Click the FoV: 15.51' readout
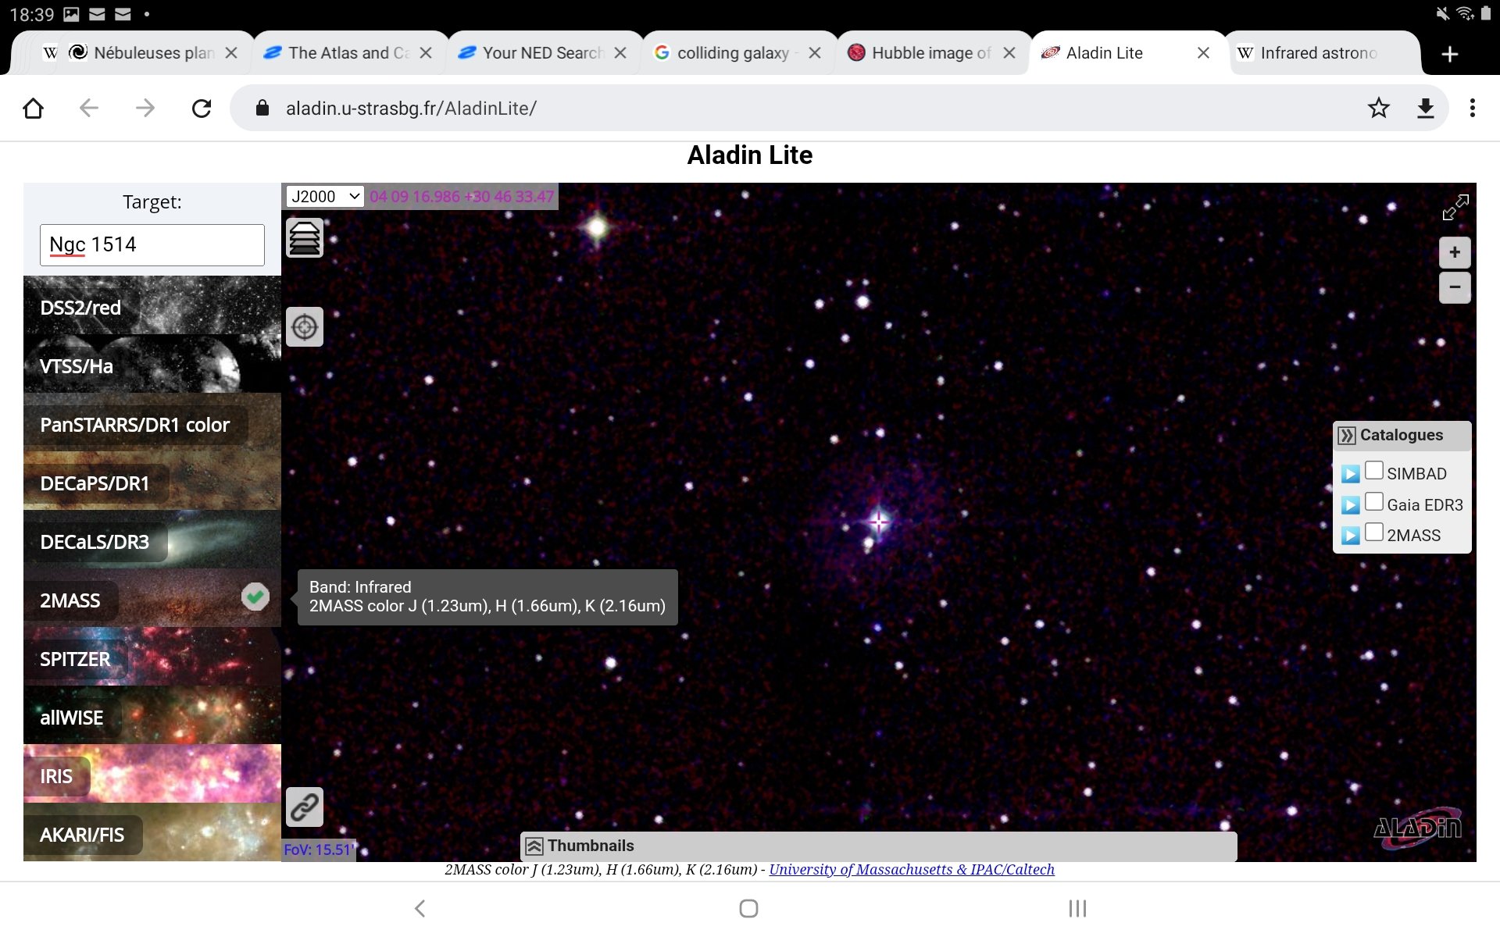This screenshot has height=937, width=1500. pos(319,850)
